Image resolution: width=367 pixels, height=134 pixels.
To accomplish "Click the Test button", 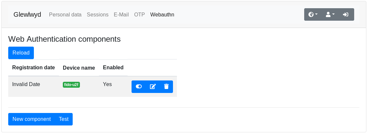I will tap(64, 119).
